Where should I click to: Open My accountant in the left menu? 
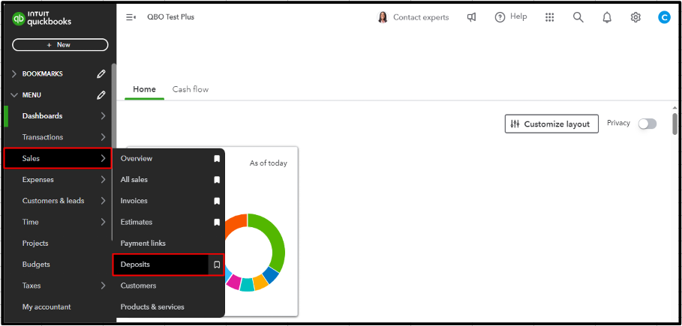coord(47,307)
